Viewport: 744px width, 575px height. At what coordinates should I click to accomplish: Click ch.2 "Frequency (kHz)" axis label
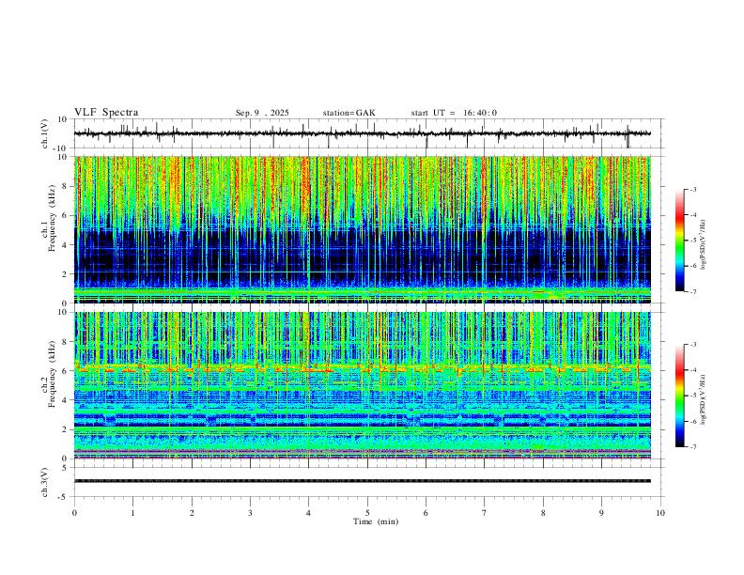(50, 374)
